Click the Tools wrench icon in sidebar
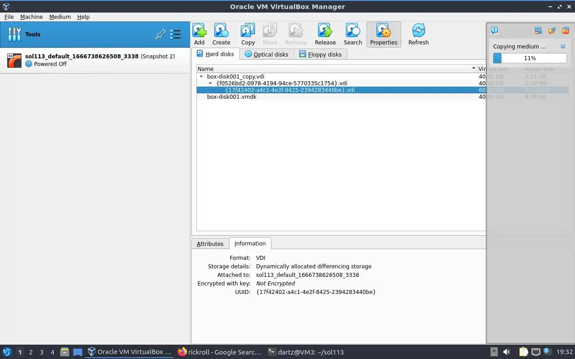 (14, 34)
